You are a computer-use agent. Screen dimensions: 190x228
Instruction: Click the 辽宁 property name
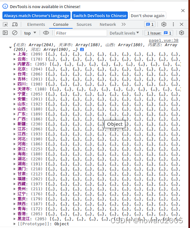[22, 194]
